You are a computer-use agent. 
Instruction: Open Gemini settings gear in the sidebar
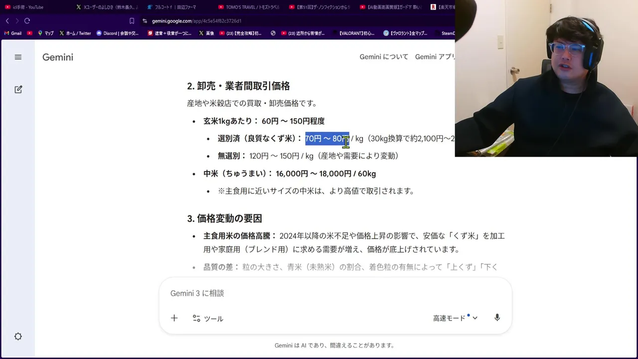18,337
